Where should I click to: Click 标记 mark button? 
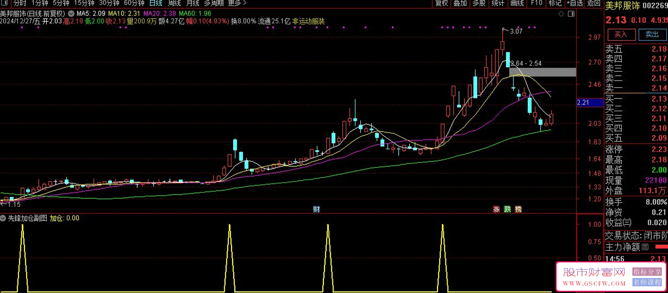[x=555, y=3]
